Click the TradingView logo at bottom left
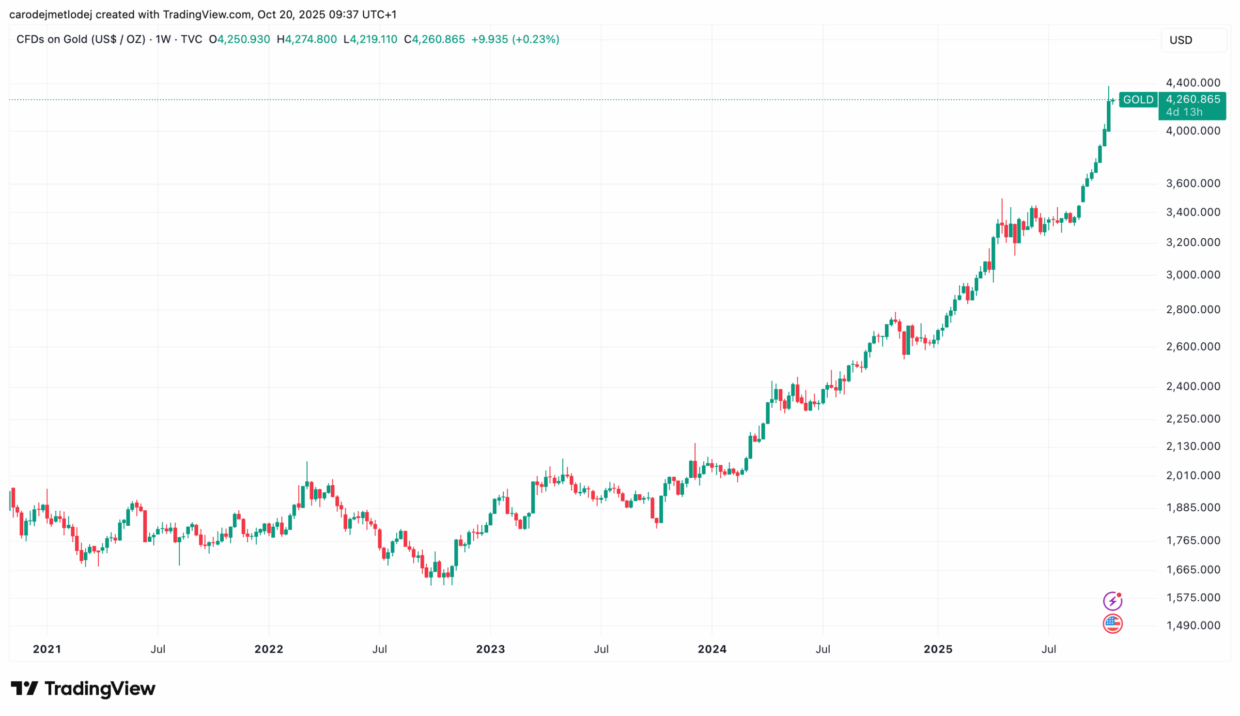The image size is (1240, 716). click(83, 688)
